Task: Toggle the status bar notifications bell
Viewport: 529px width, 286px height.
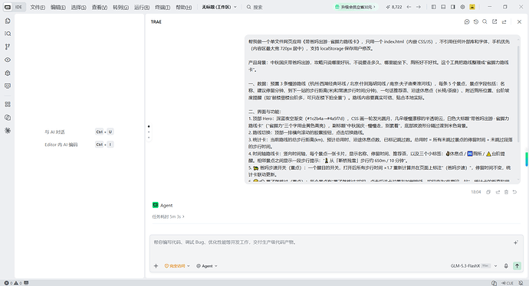Action: [x=521, y=283]
